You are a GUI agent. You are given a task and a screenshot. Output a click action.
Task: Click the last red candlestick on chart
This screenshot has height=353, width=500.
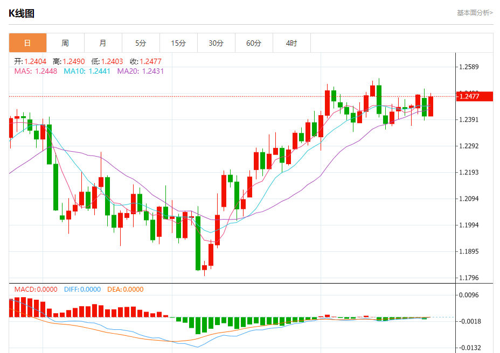tap(430, 106)
